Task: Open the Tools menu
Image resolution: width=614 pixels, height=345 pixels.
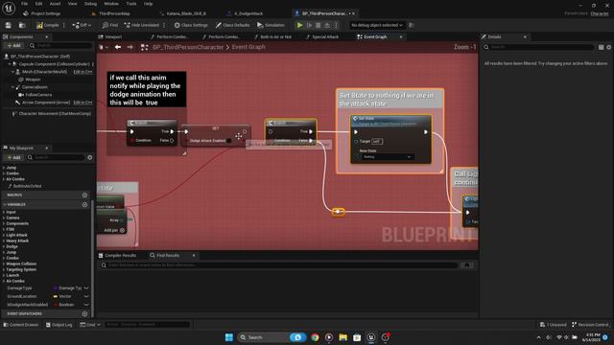Action: pos(131,4)
